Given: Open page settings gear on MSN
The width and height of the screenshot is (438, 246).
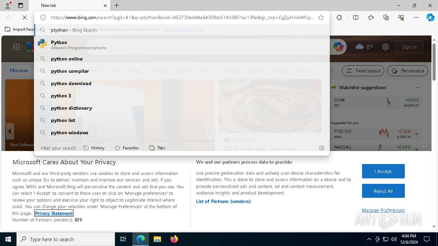Looking at the screenshot, I should pyautogui.click(x=386, y=47).
